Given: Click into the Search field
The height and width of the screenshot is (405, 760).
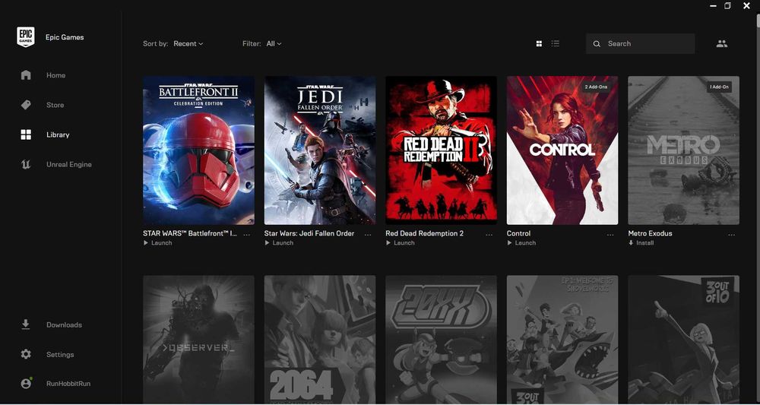Looking at the screenshot, I should click(640, 43).
